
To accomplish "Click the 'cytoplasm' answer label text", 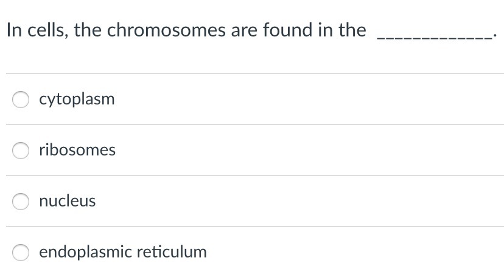I will tap(77, 100).
